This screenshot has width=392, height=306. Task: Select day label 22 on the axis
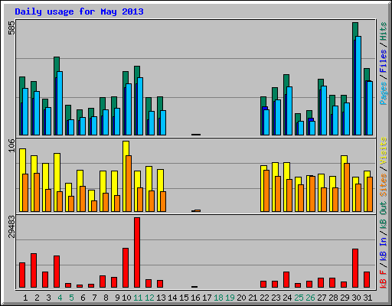(x=264, y=298)
